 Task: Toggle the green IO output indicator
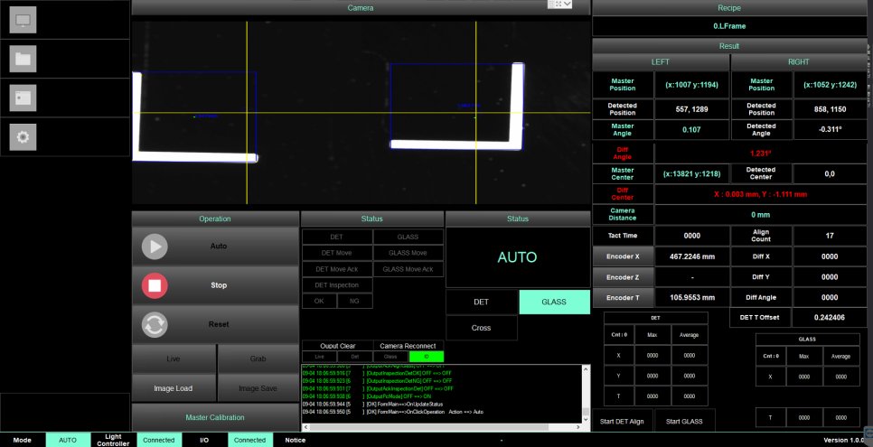427,357
